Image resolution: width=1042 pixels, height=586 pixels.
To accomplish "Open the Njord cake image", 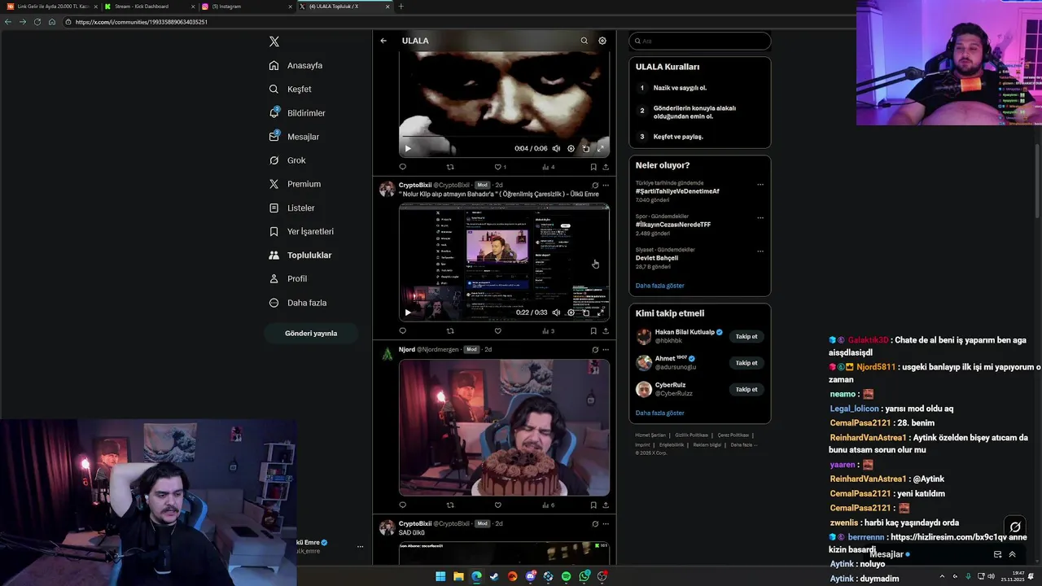I will (x=504, y=427).
